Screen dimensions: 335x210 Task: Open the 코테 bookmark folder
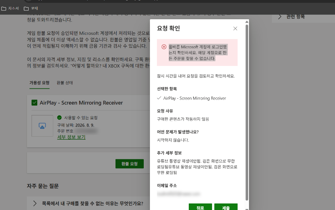point(31,8)
